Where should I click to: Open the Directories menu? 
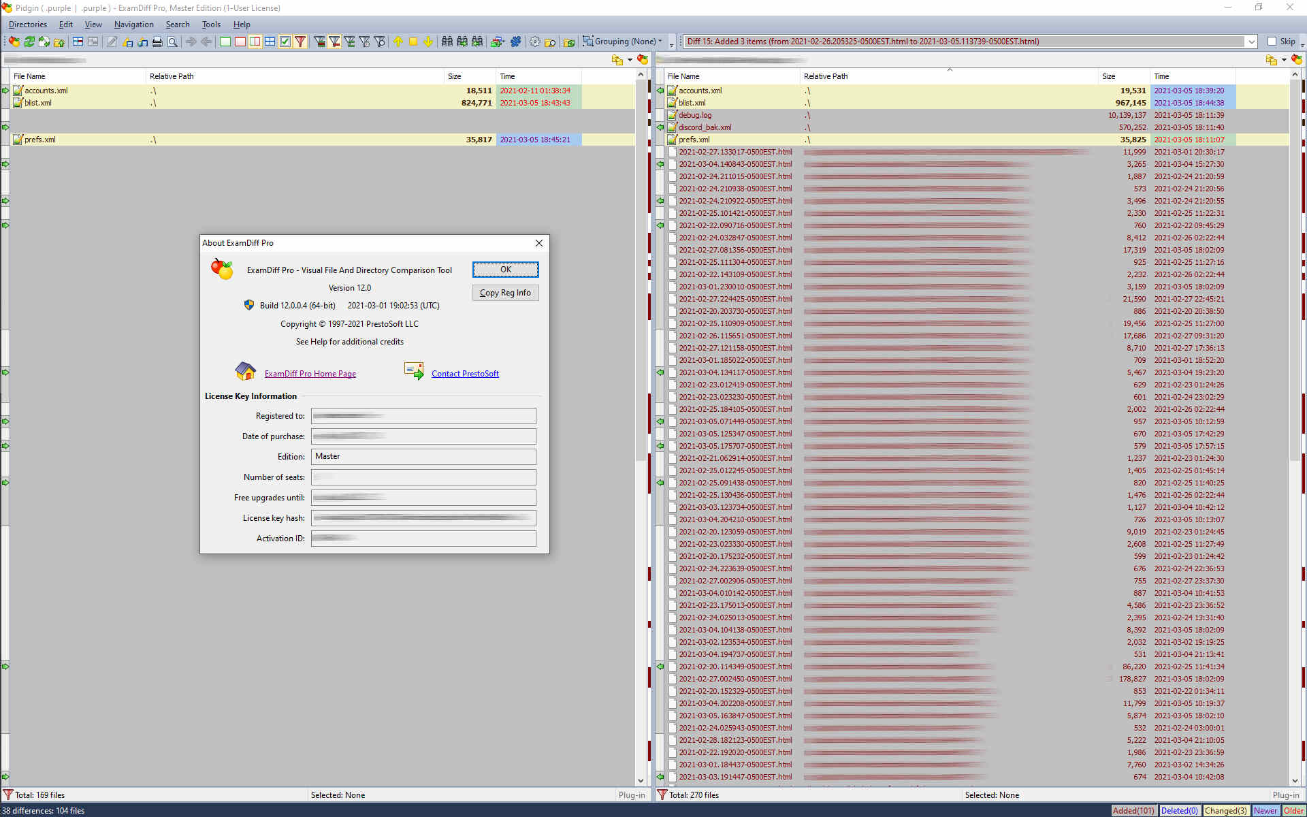[x=28, y=25]
